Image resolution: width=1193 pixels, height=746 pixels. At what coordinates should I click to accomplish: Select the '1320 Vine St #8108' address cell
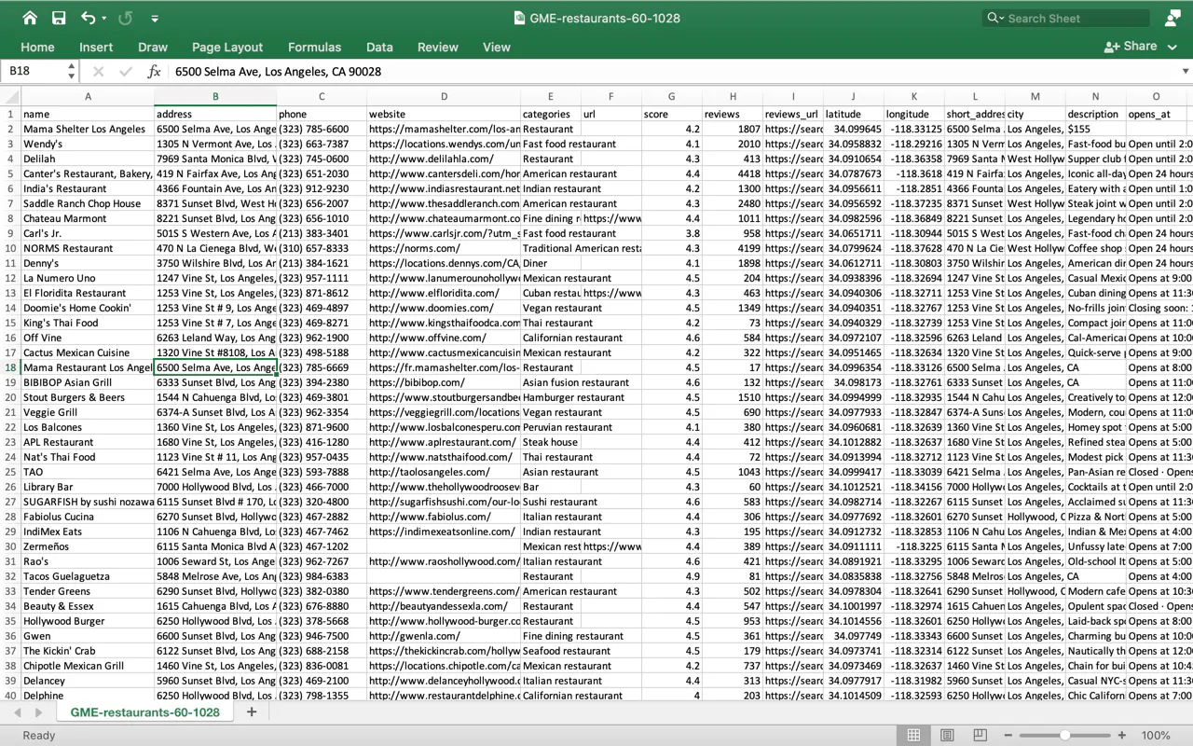215,352
